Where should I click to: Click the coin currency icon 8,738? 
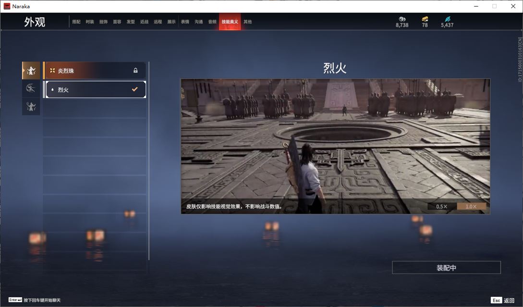(402, 19)
